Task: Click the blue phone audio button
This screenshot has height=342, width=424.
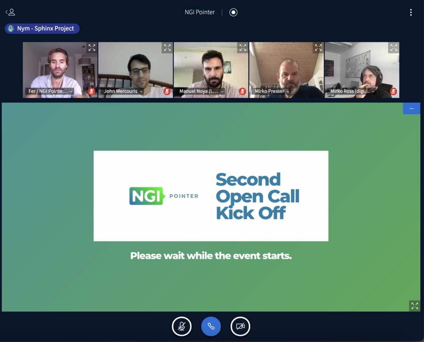Action: click(x=211, y=326)
